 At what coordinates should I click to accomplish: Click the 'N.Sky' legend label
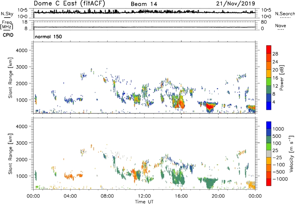click(x=7, y=14)
